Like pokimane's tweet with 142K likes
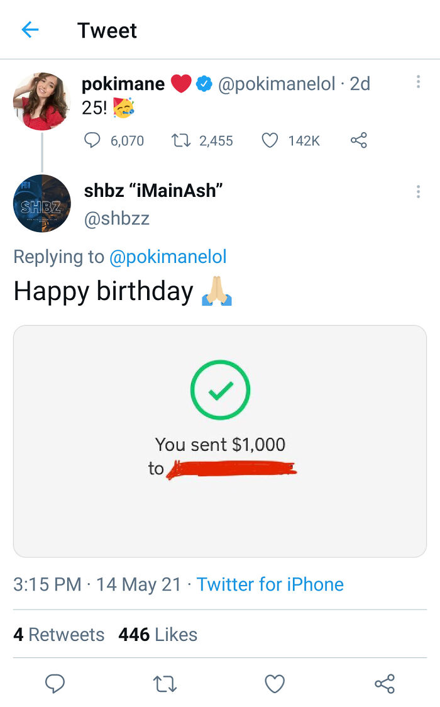 270,140
